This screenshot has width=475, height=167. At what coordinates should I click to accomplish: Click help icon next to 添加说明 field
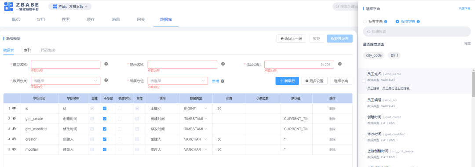click(x=340, y=64)
